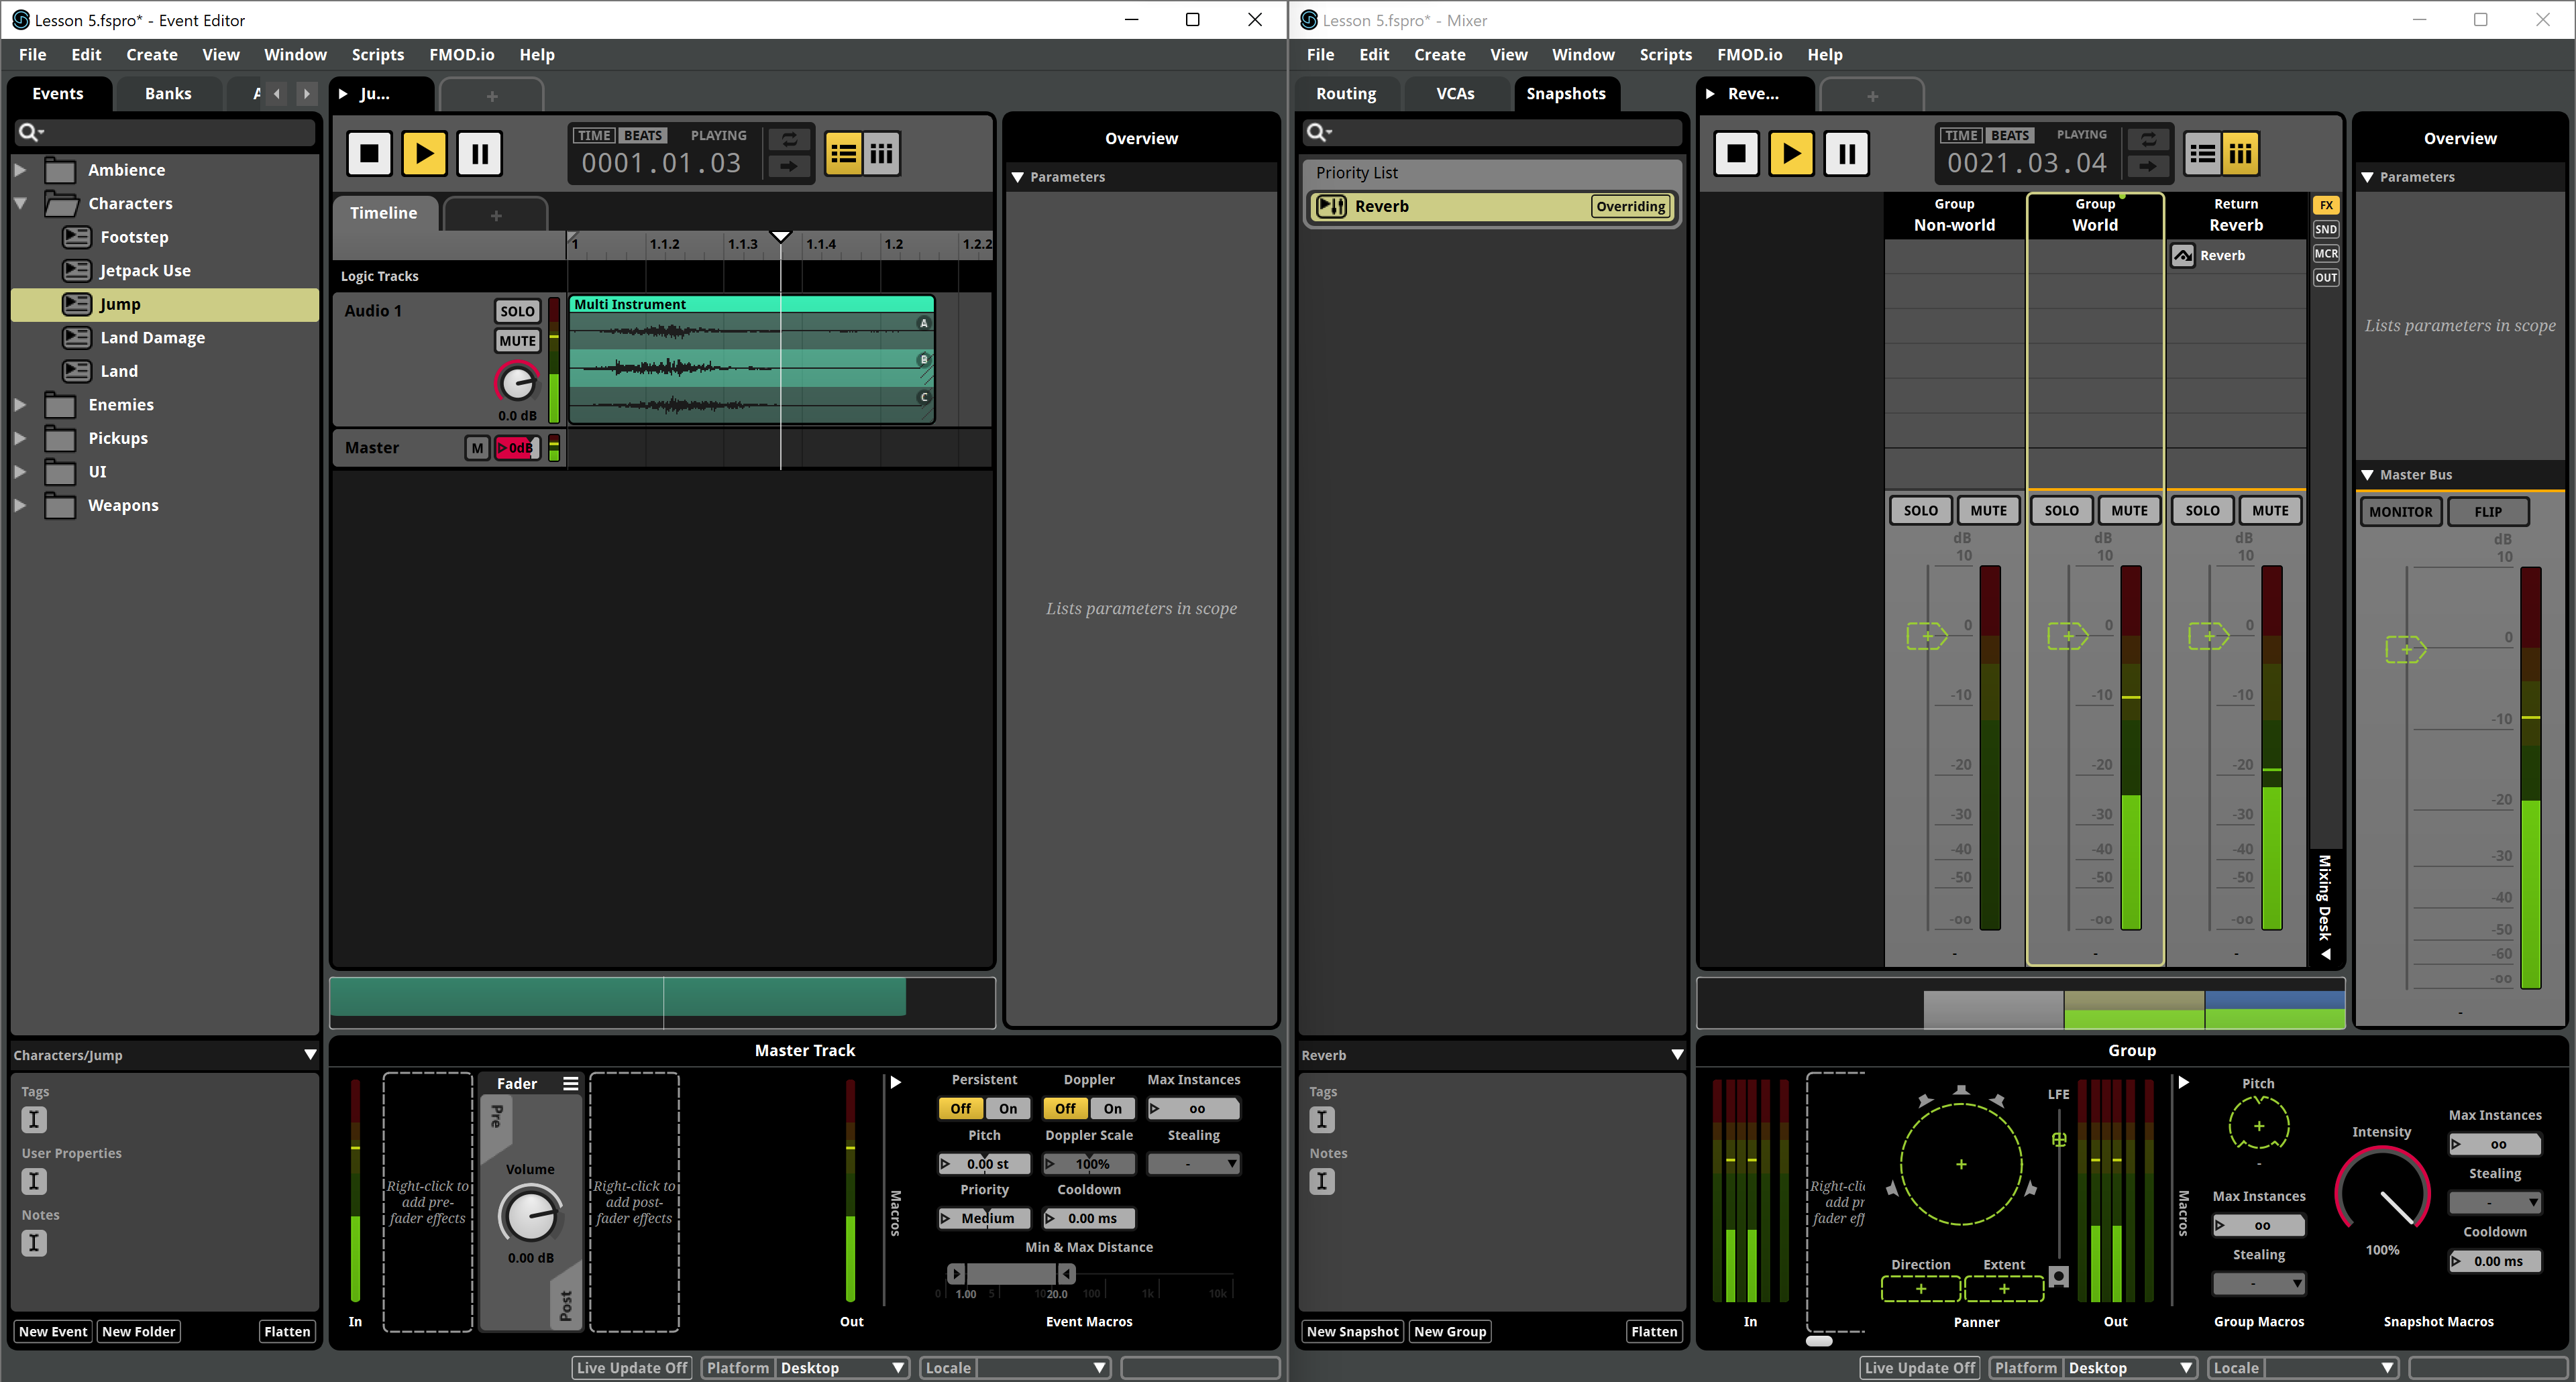Switch to mixer view icon in Event Editor
The height and width of the screenshot is (1382, 2576).
tap(881, 154)
